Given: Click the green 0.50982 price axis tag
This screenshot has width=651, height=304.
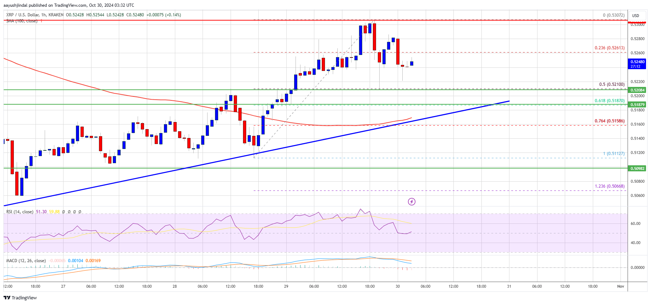Looking at the screenshot, I should tap(638, 168).
